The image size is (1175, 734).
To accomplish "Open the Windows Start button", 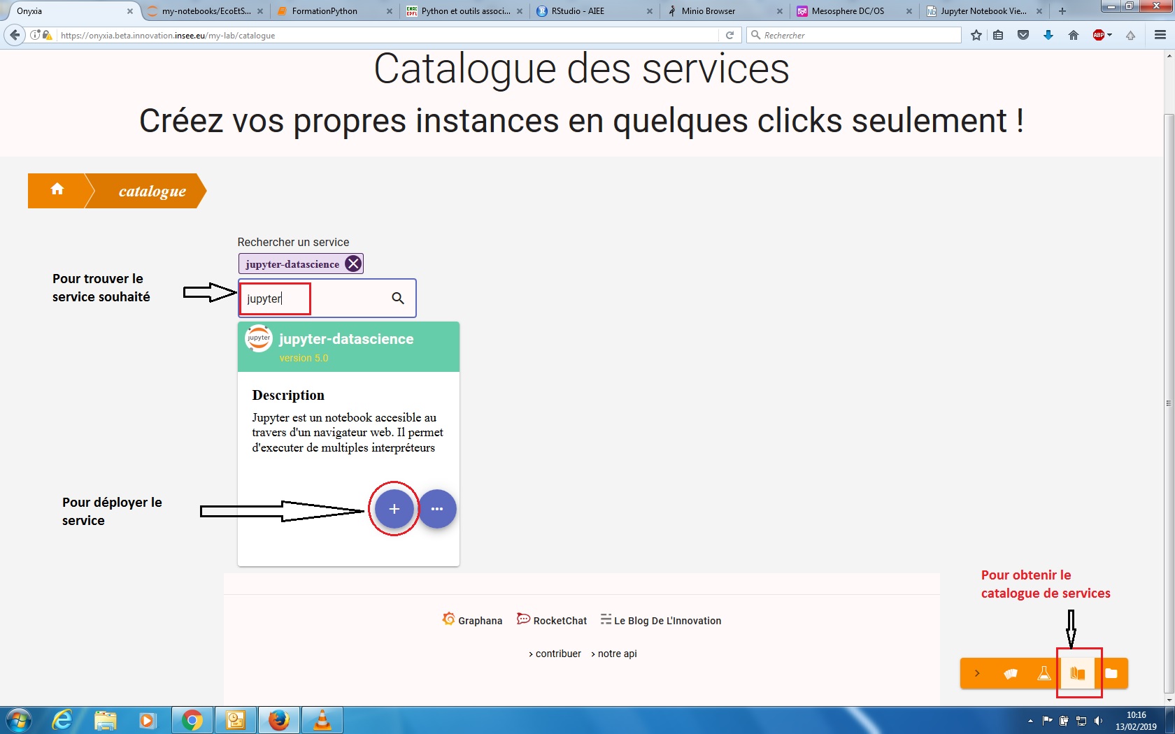I will click(19, 720).
